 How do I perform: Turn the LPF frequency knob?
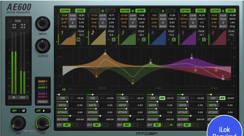43,123
